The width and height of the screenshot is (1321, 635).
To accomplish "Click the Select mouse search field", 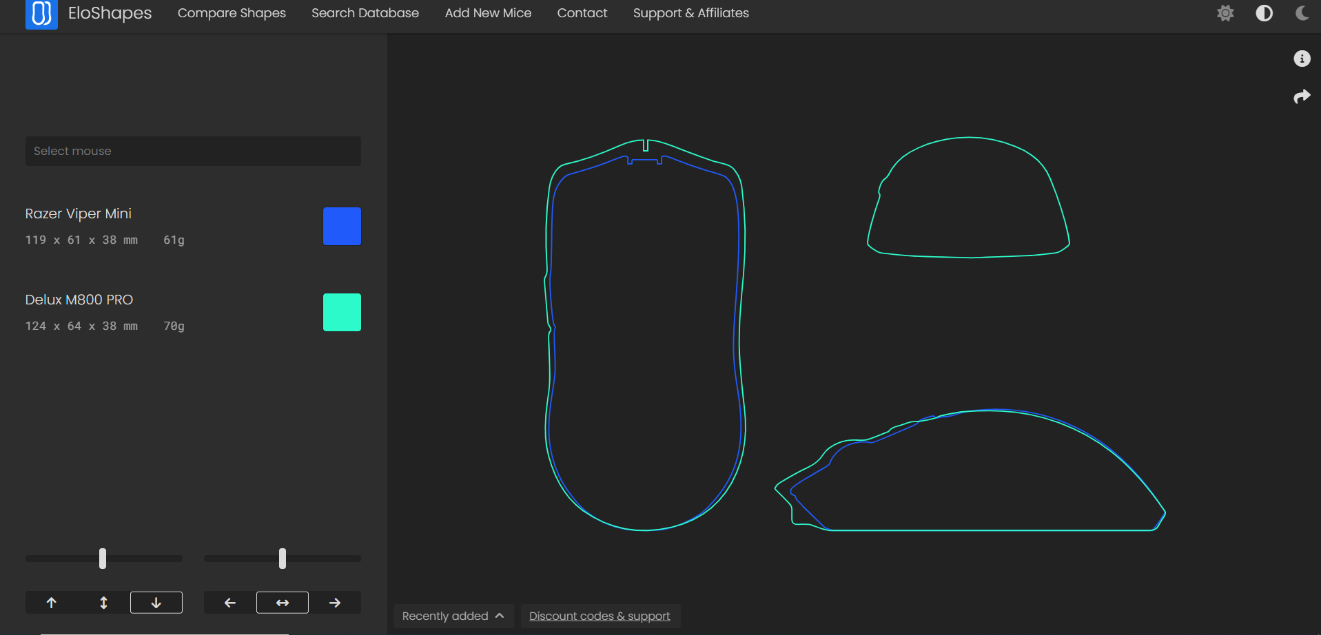I will pyautogui.click(x=193, y=151).
